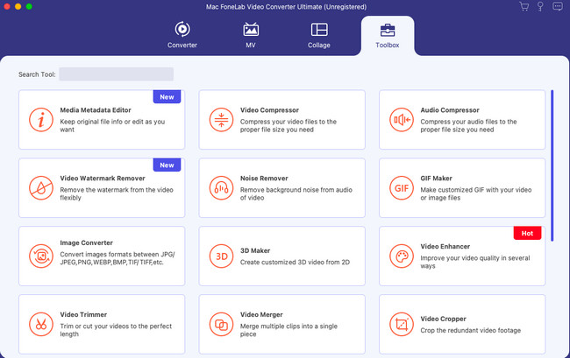Select the Video Trimmer scissors icon

pos(41,324)
